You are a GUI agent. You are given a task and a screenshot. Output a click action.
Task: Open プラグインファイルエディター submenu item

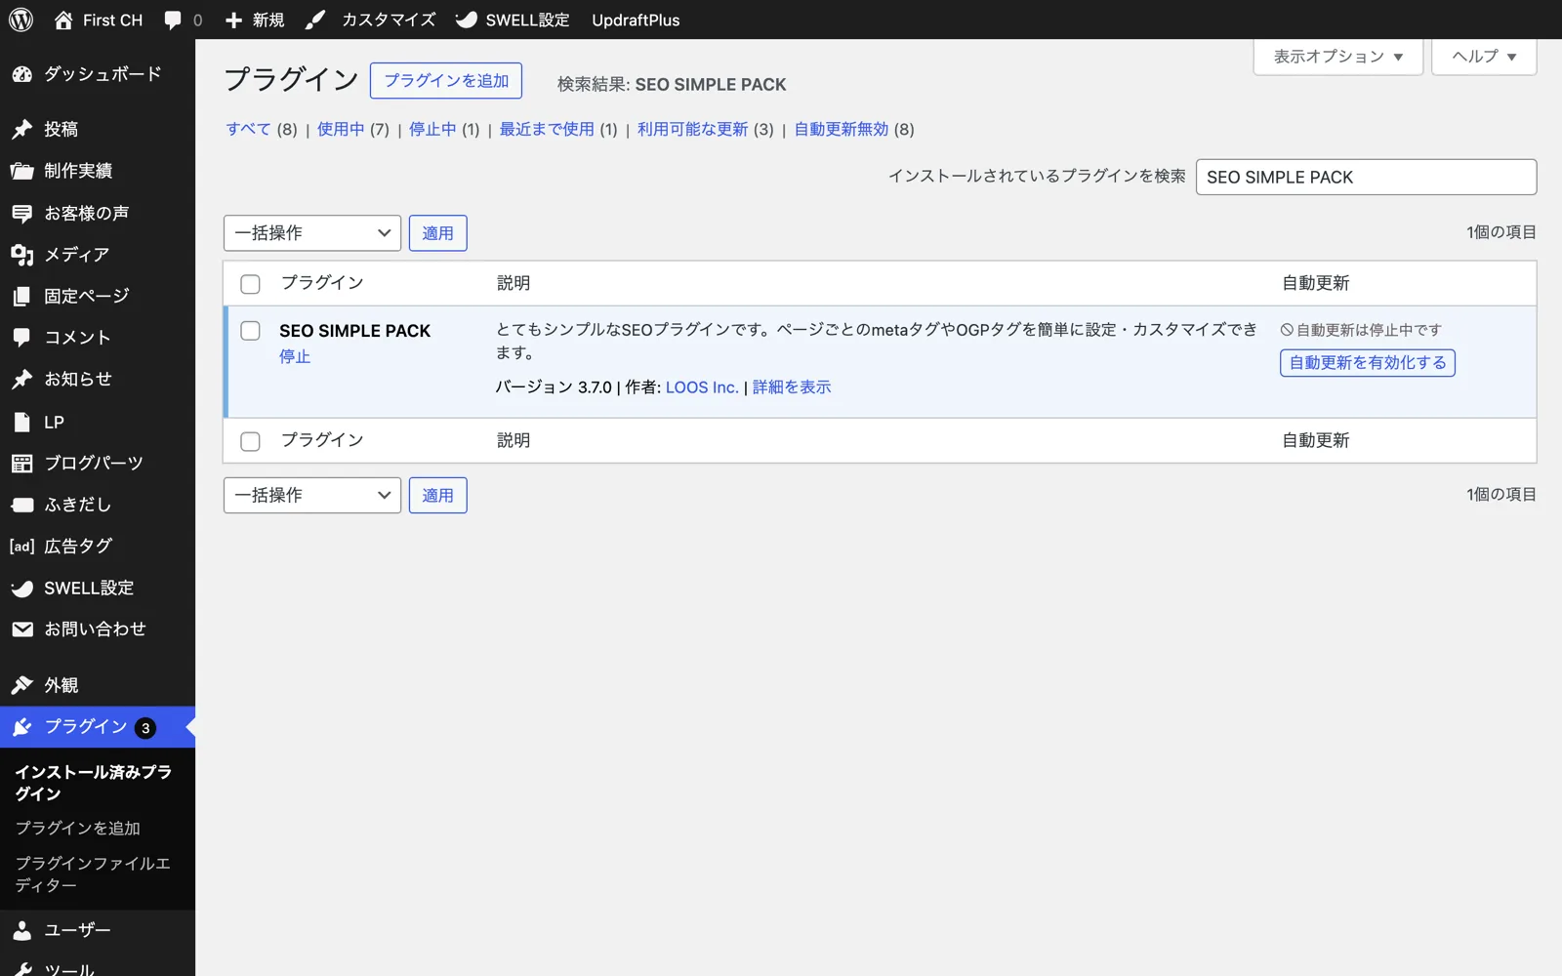93,874
